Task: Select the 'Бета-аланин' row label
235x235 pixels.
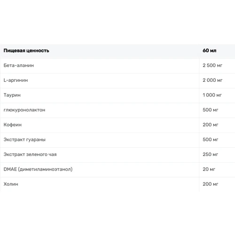Action: [19, 65]
